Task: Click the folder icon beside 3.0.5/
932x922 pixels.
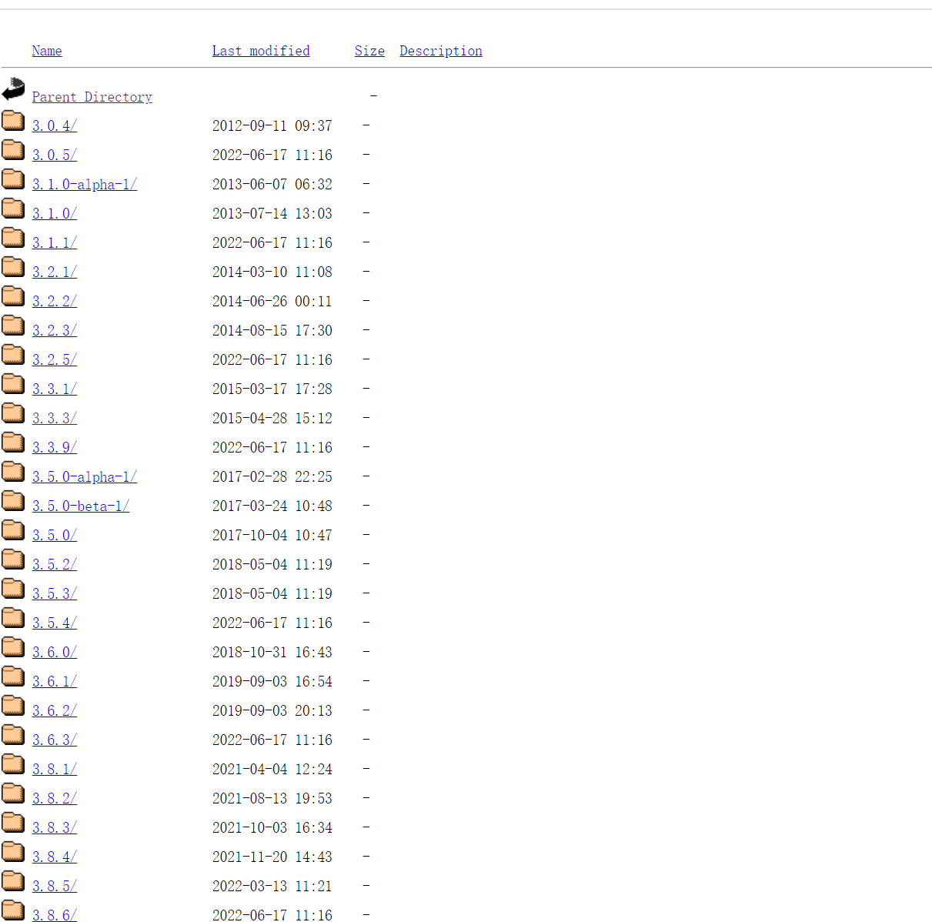Action: (x=13, y=149)
